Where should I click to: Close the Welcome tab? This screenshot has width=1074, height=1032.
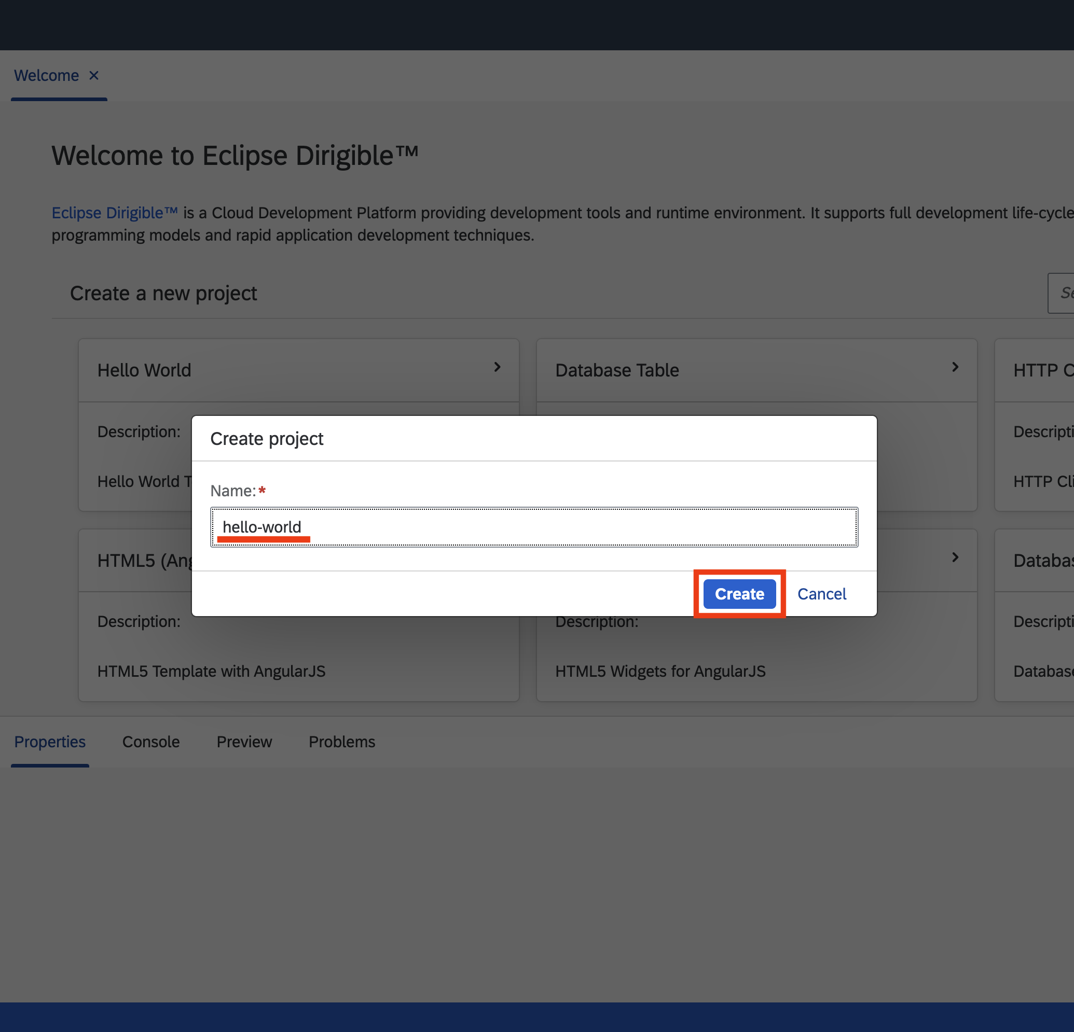(x=94, y=75)
